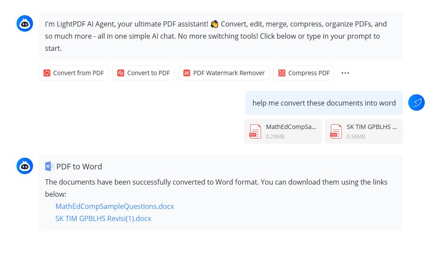Screen dimensions: 443x271
Task: Click the 0.56MB file size label
Action: click(356, 136)
